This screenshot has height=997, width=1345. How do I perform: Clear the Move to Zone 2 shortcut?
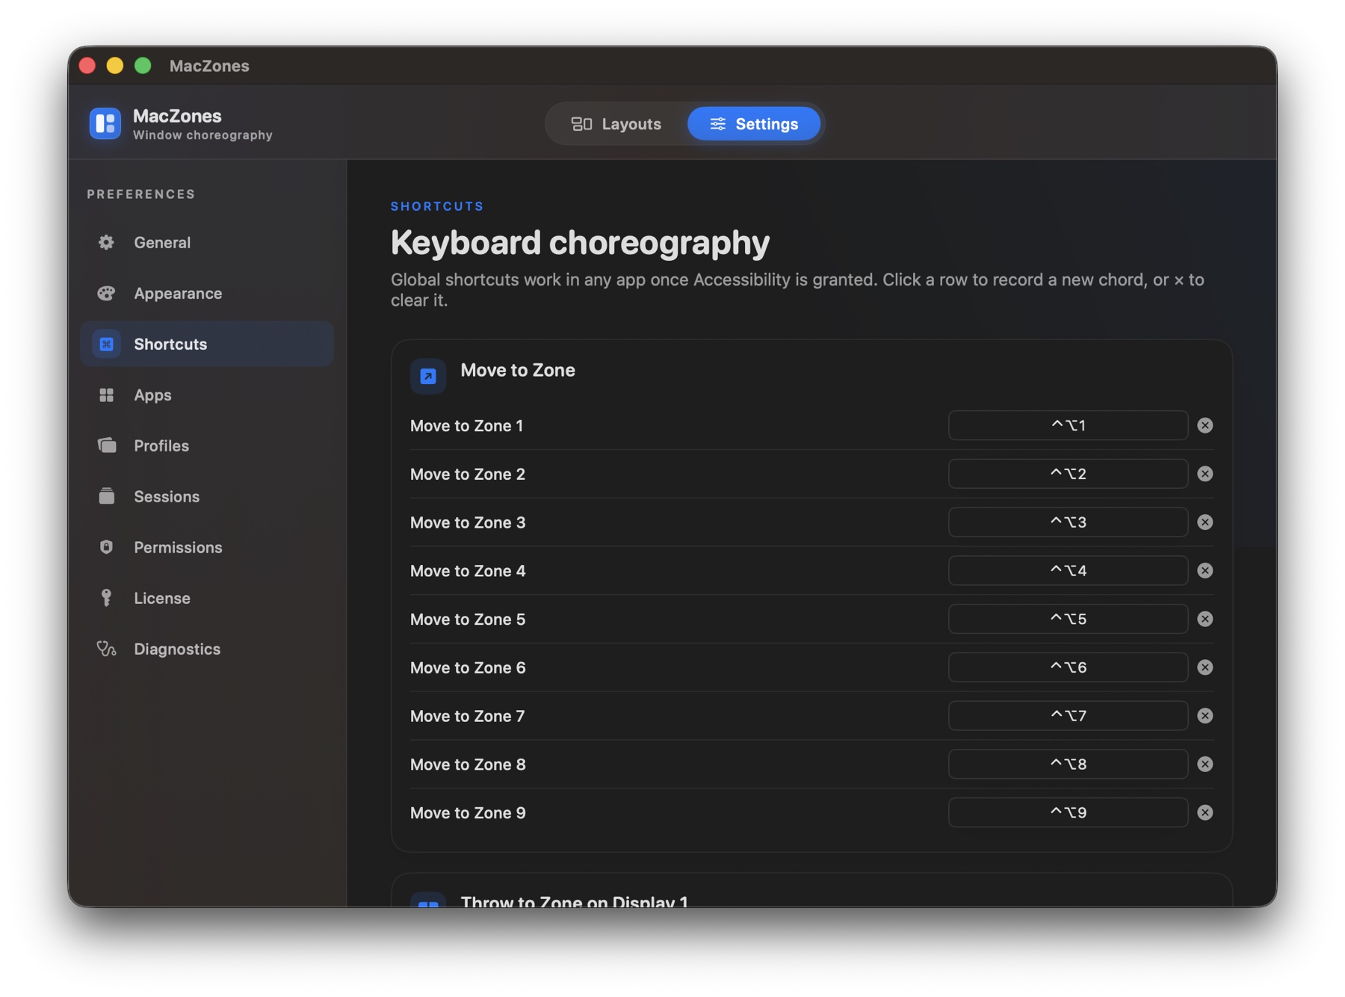(x=1205, y=474)
